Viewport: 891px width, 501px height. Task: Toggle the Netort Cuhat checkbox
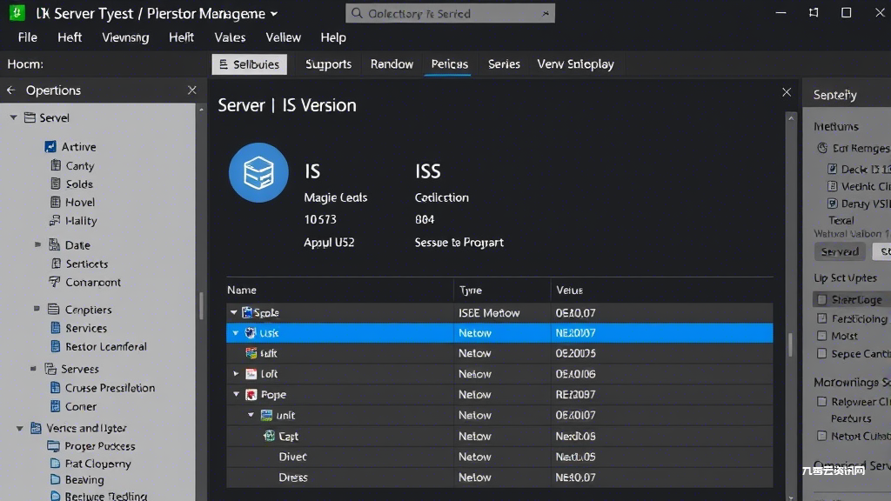821,436
